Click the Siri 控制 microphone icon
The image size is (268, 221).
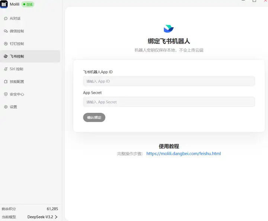point(6,69)
